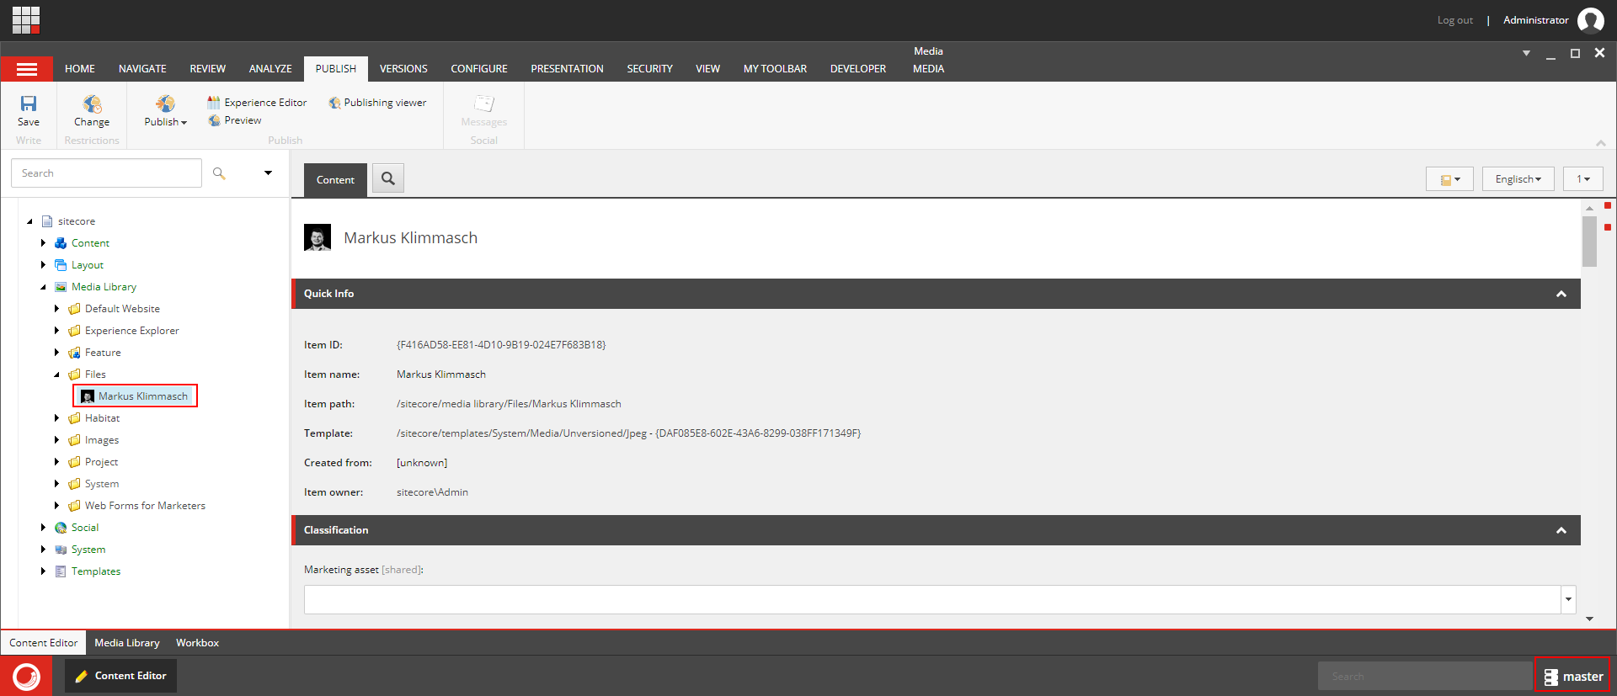Image resolution: width=1617 pixels, height=696 pixels.
Task: Open Change Restrictions icon
Action: 92,104
